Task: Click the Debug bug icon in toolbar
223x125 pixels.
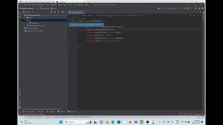Action: pos(185,8)
